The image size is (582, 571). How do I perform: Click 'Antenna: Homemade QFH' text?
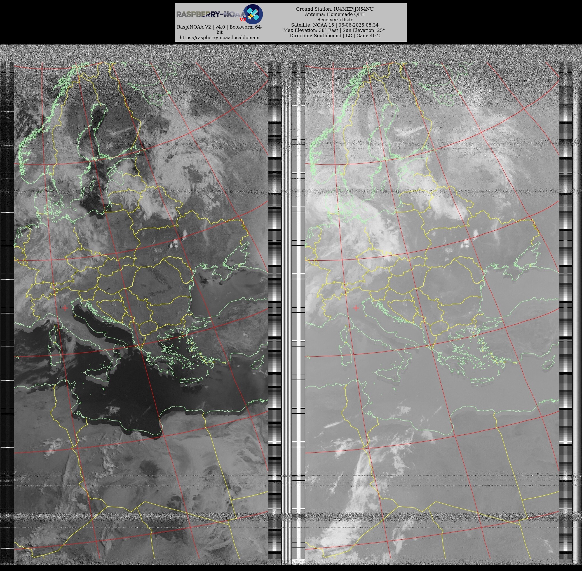point(335,14)
